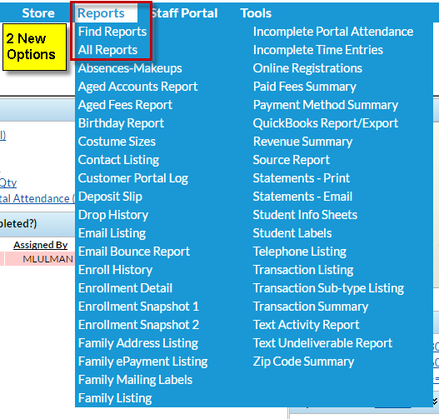Choose Statements - Print
Viewport: 439px width, 419px height.
302,178
